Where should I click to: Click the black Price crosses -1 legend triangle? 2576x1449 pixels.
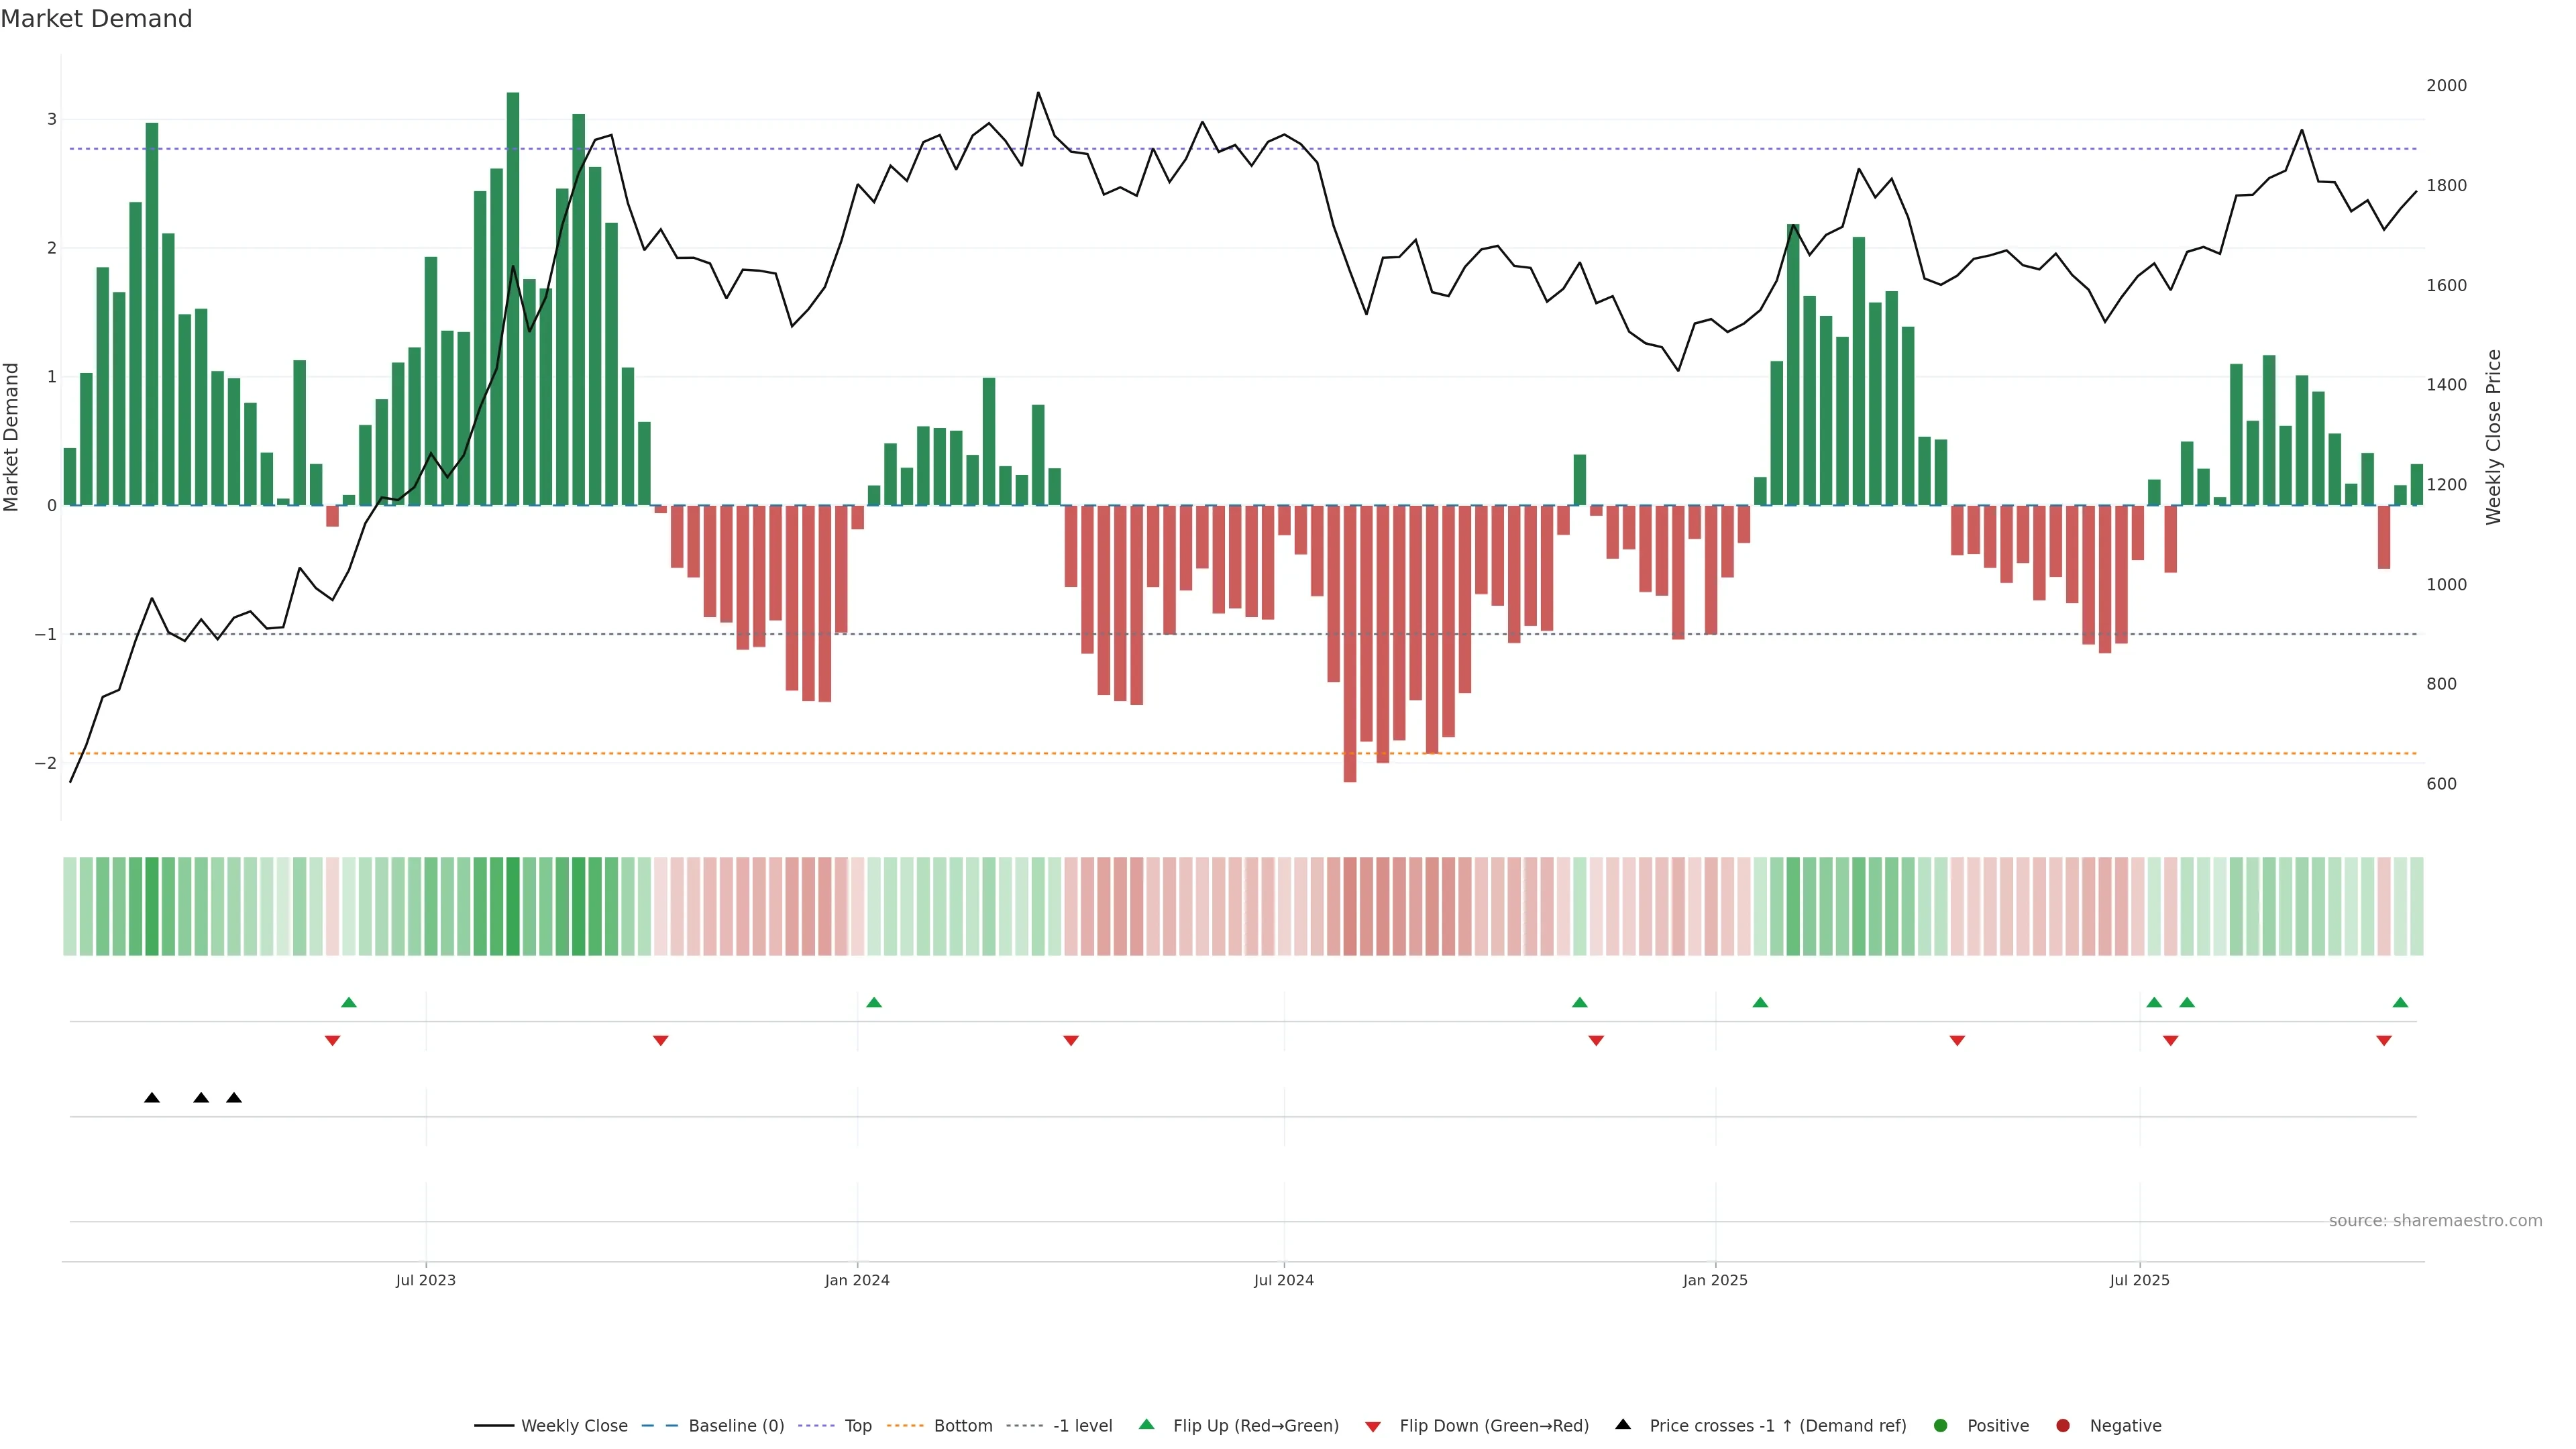tap(1623, 1424)
